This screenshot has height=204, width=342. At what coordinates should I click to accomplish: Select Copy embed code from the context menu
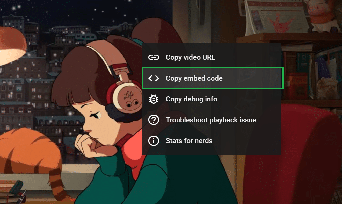[212, 78]
